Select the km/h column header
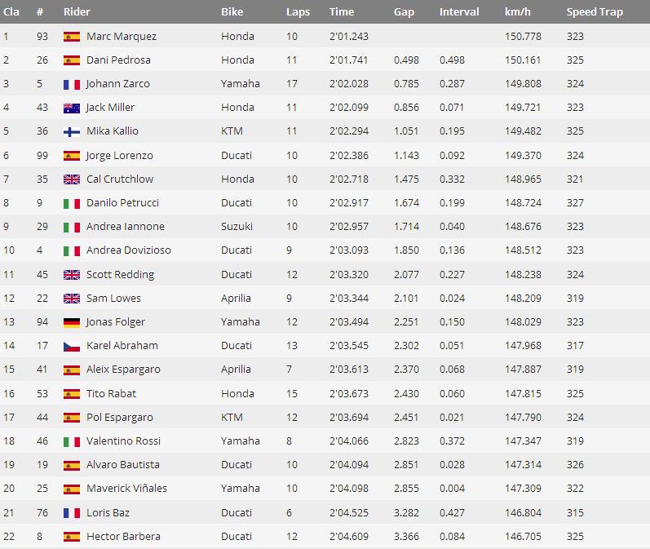 click(517, 11)
